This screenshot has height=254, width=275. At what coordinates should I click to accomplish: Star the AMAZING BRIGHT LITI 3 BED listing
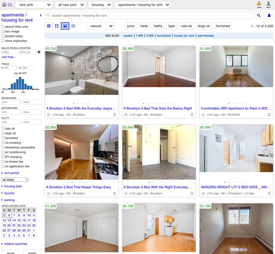(203, 193)
